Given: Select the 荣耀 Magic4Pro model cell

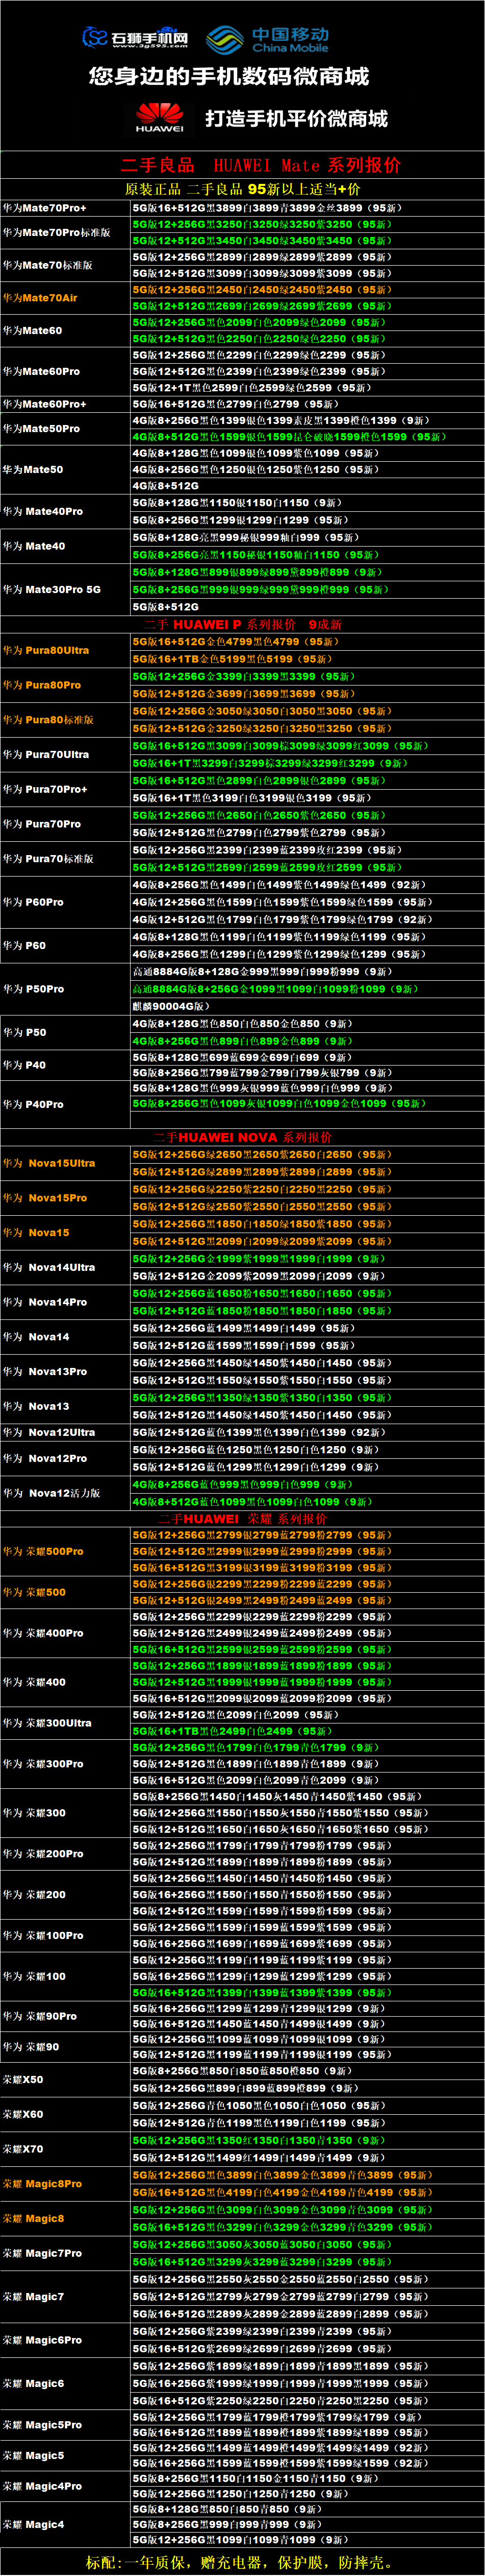Looking at the screenshot, I should pyautogui.click(x=66, y=2486).
